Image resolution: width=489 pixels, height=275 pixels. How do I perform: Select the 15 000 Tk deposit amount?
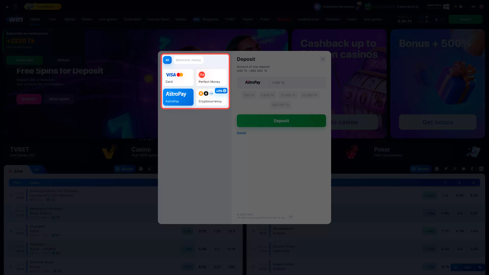pos(288,95)
